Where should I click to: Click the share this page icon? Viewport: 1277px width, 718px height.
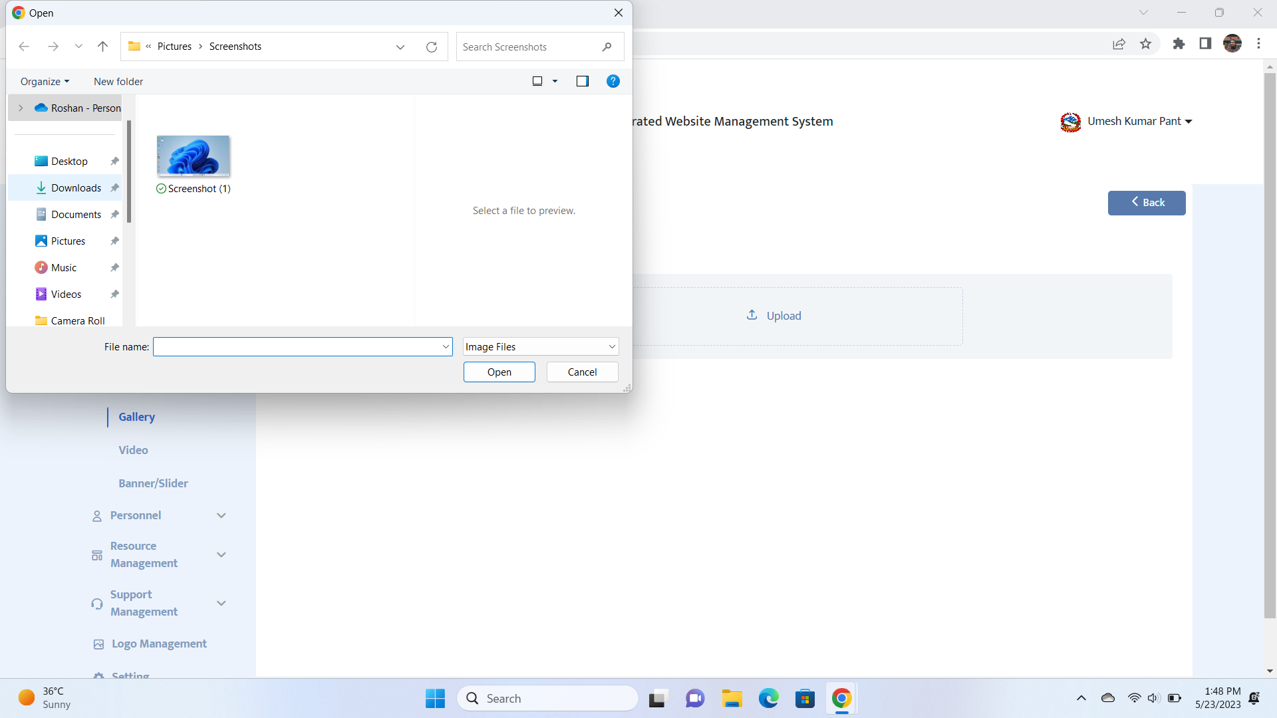pos(1119,44)
